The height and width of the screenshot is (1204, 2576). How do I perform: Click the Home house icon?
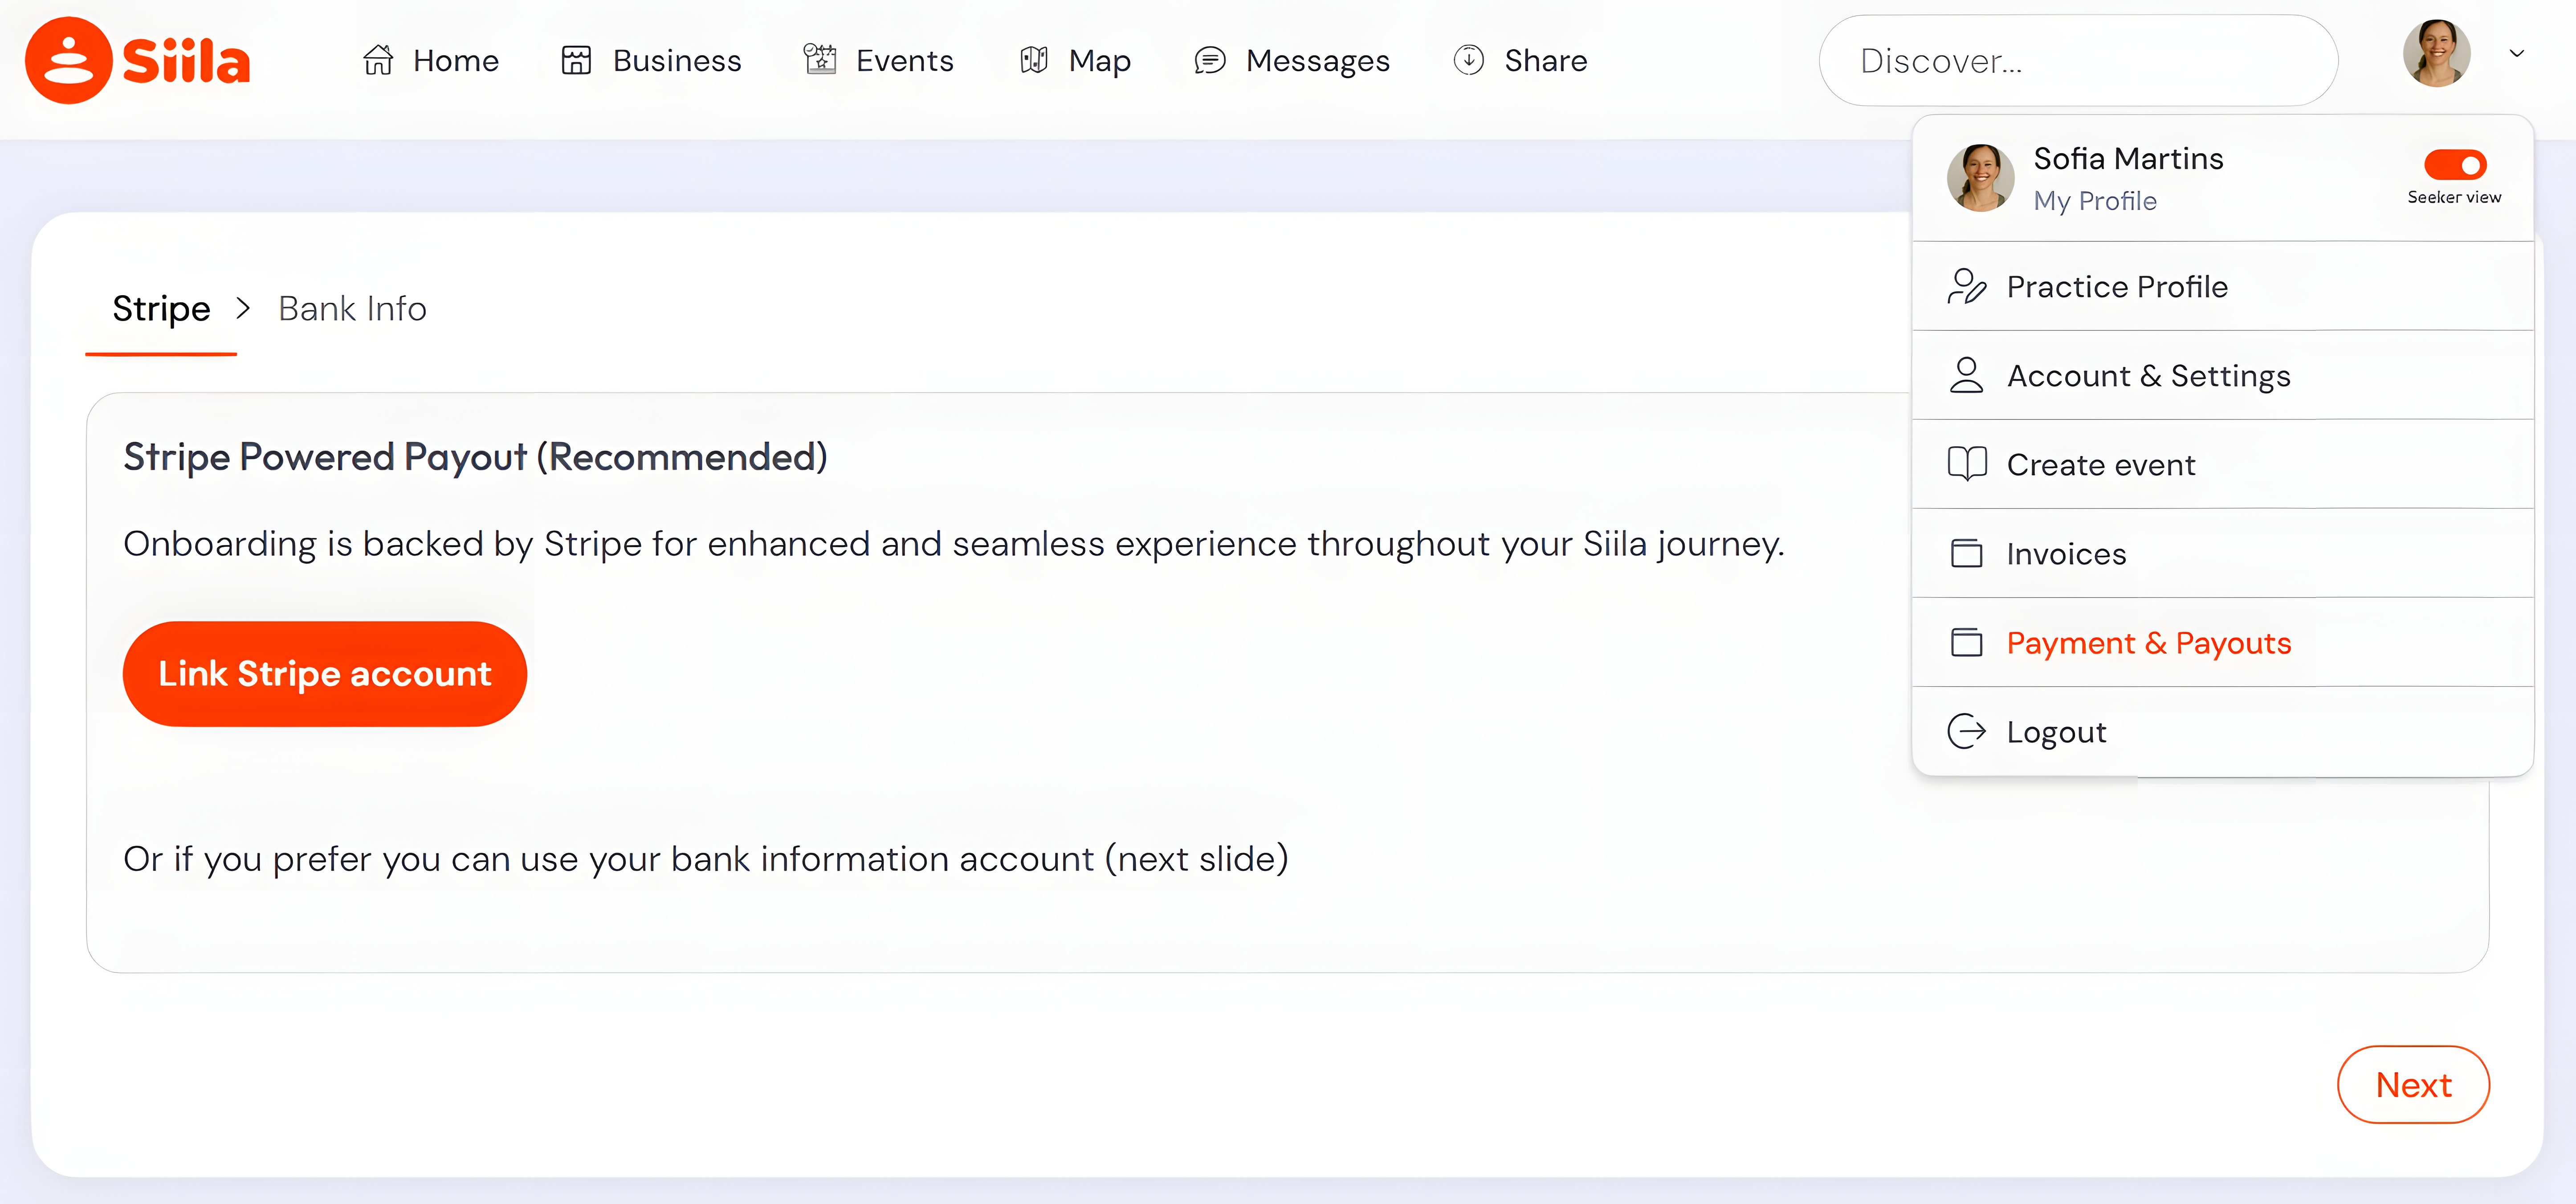(x=378, y=60)
